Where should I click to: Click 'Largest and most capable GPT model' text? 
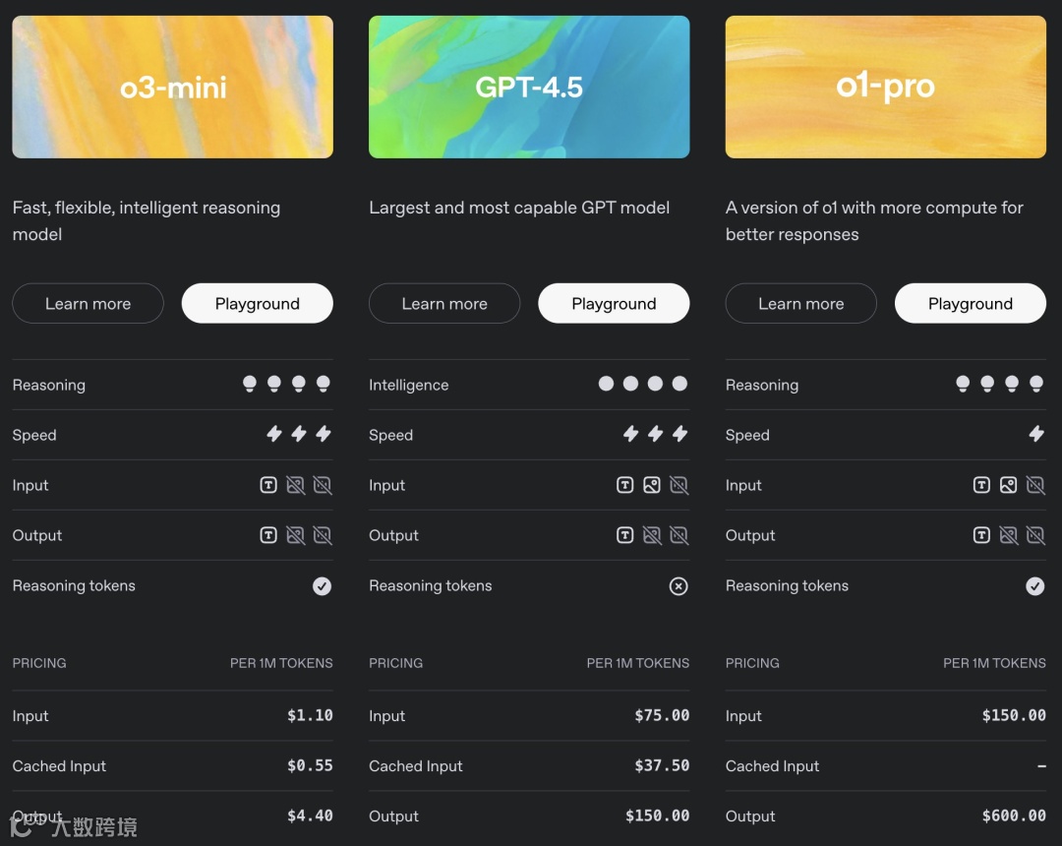click(519, 208)
